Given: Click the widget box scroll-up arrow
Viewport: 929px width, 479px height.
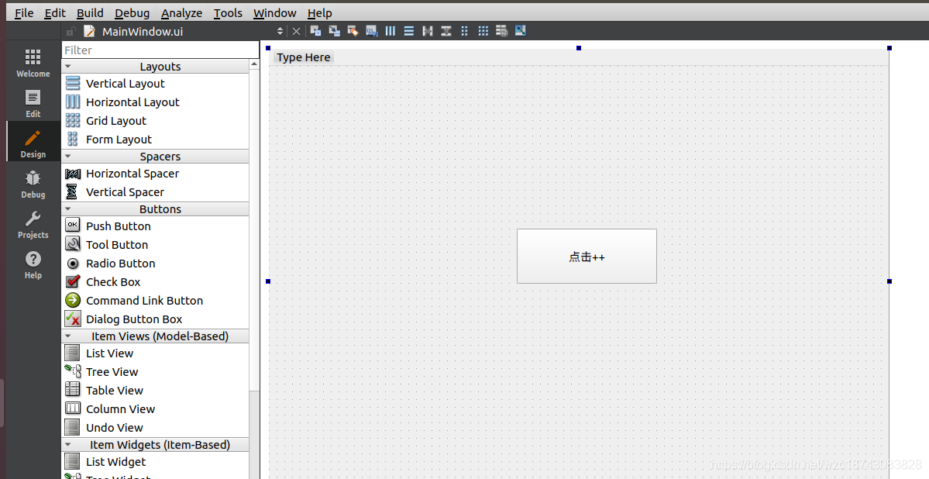Looking at the screenshot, I should pos(254,64).
